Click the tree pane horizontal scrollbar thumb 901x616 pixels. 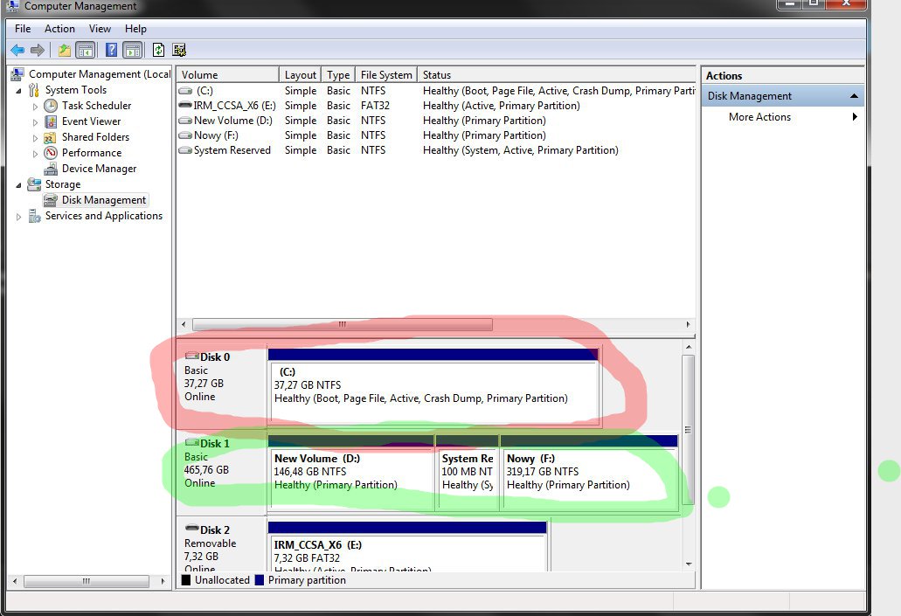coord(87,581)
